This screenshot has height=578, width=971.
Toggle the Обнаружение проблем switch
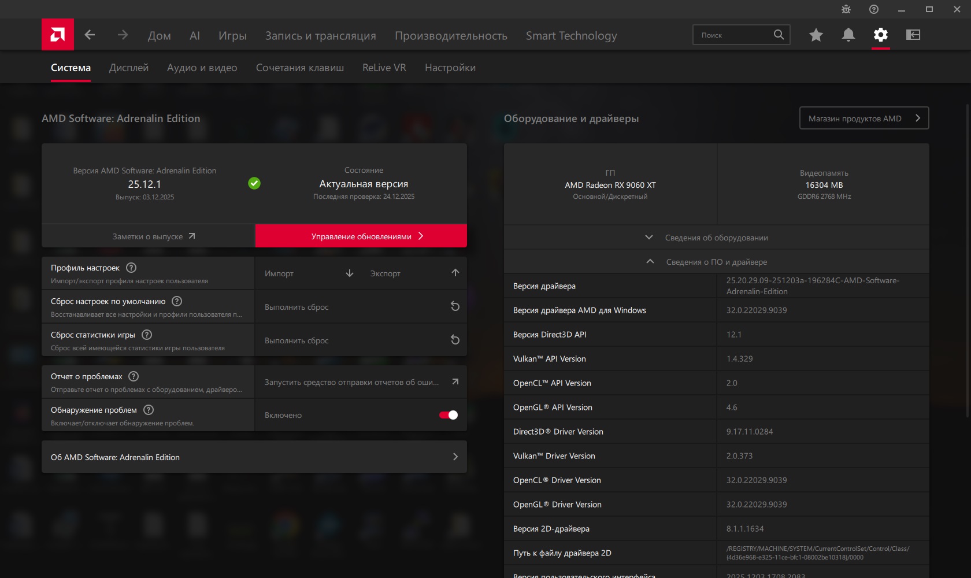(x=449, y=415)
